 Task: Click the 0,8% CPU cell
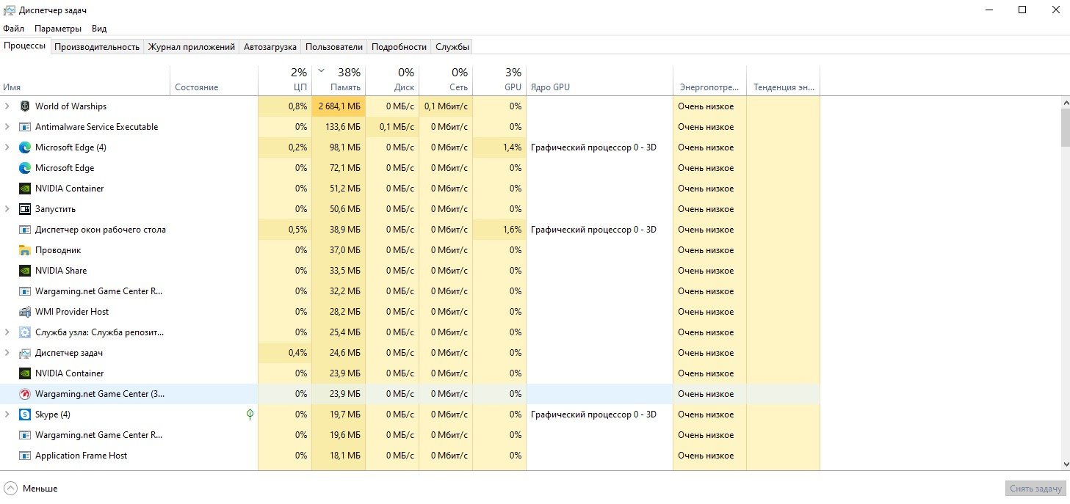pyautogui.click(x=285, y=106)
